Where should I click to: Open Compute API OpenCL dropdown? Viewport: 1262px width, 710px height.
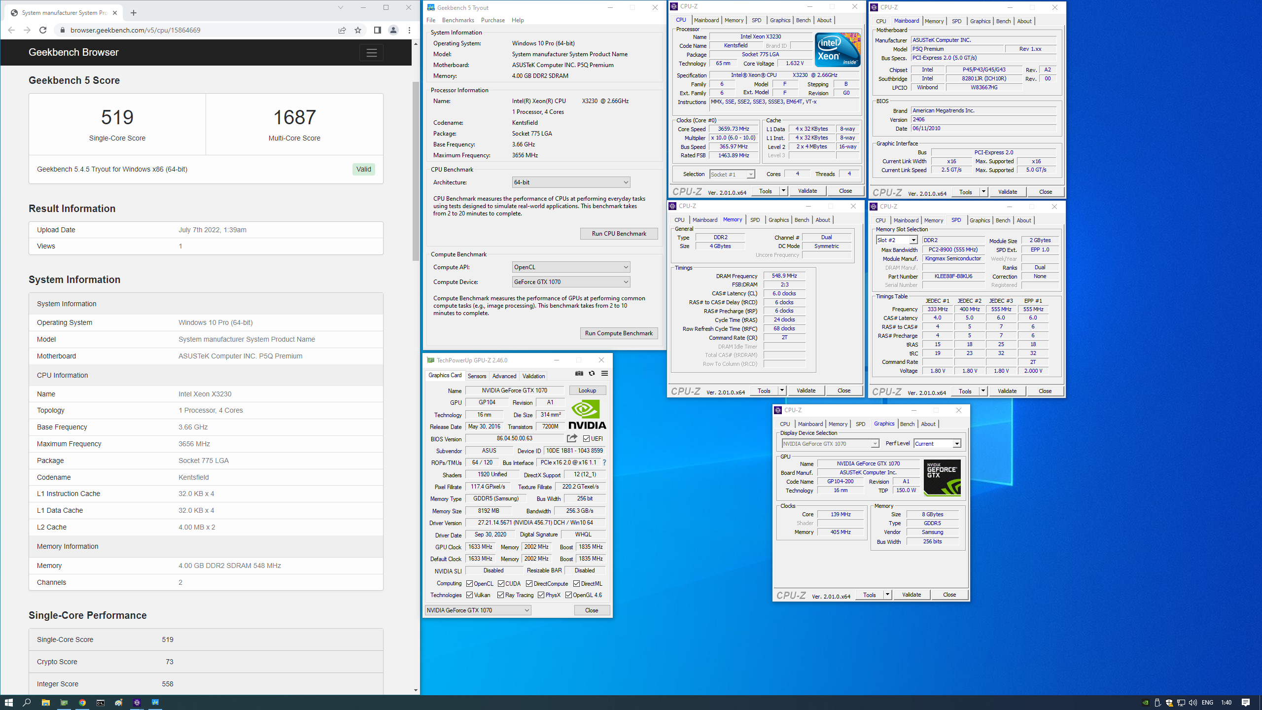(x=571, y=267)
